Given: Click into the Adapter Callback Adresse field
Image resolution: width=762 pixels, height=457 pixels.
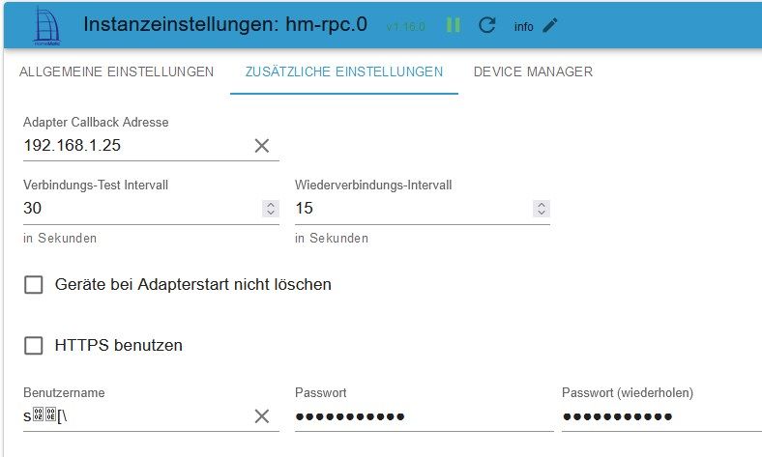Looking at the screenshot, I should pyautogui.click(x=135, y=146).
